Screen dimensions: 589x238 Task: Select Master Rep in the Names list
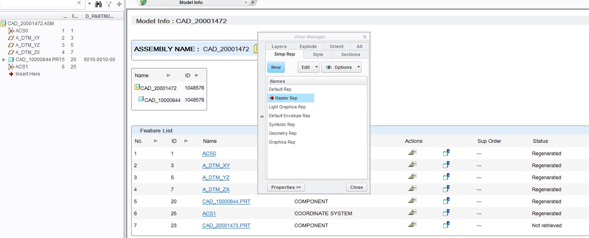pos(291,98)
